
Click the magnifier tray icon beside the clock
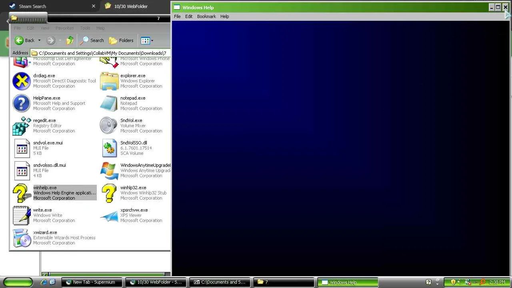(x=483, y=282)
